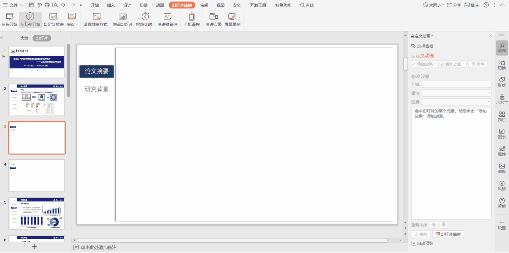
Task: Expand the quick access toolbar customize arrow
Action: [x=81, y=5]
